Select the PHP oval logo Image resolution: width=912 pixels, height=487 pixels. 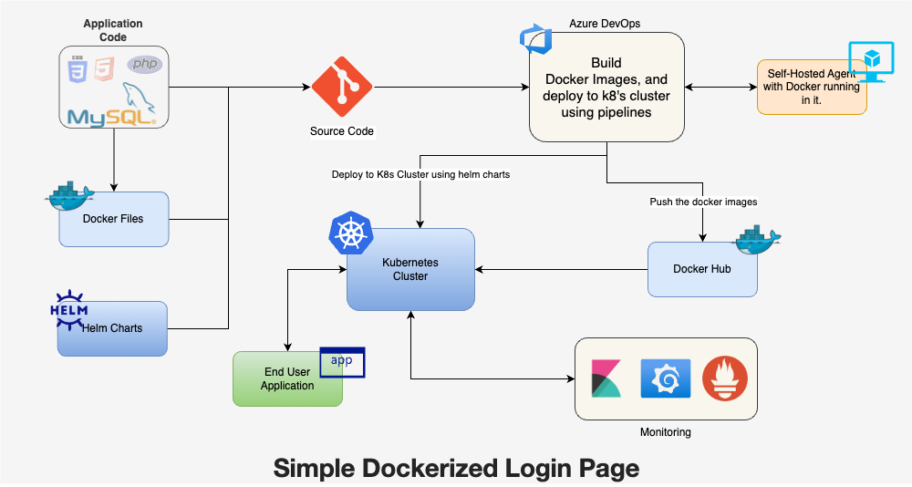click(144, 64)
